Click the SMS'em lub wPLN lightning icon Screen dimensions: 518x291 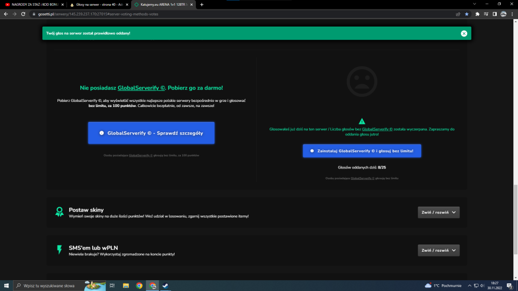click(x=60, y=250)
